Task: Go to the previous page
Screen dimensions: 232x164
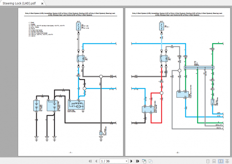Action: tap(96, 161)
